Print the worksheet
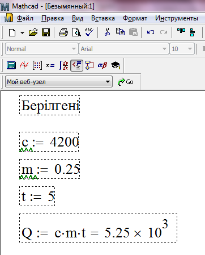This screenshot has height=255, width=205. coord(63,32)
